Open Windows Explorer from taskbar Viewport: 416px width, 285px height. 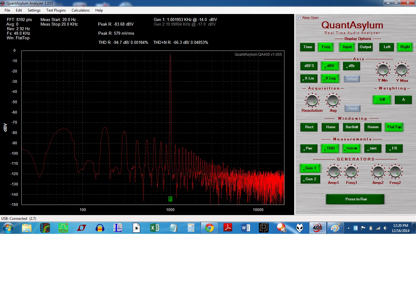click(27, 228)
